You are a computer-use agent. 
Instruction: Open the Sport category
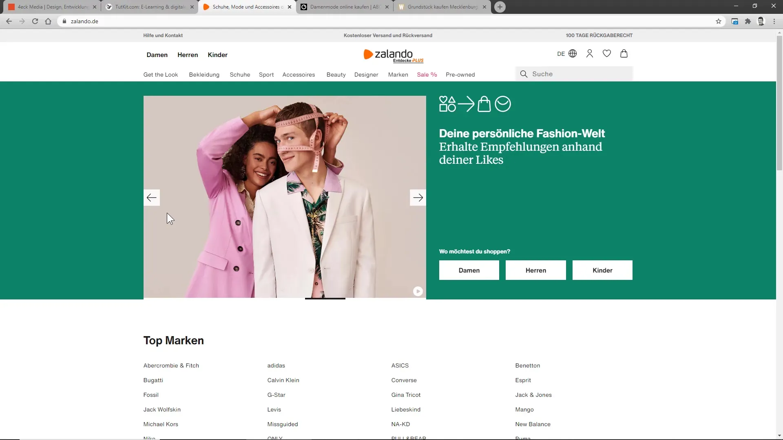coord(266,75)
